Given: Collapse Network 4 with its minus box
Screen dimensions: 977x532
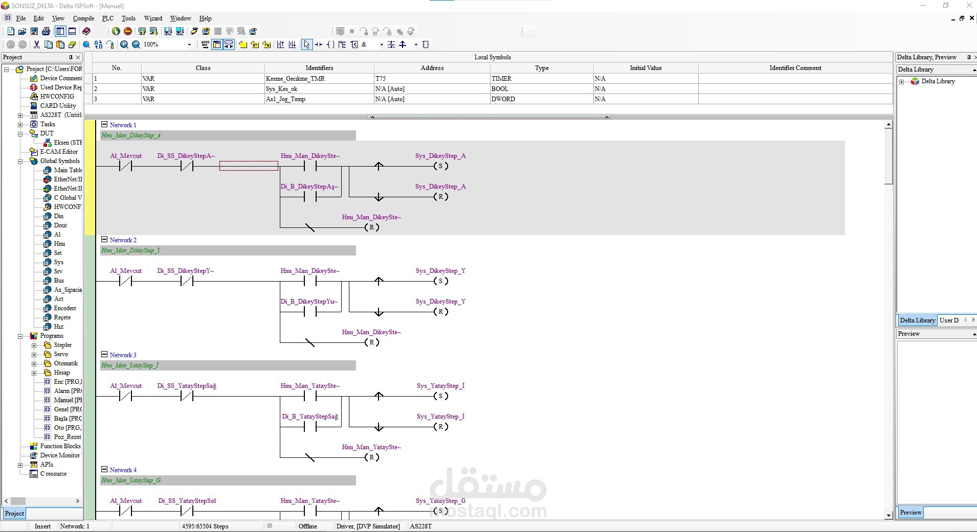Looking at the screenshot, I should (x=104, y=469).
